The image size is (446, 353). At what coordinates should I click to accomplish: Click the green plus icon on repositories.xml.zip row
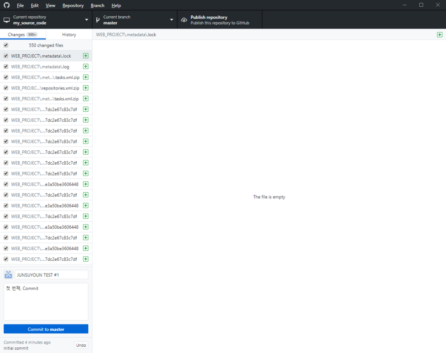(85, 88)
